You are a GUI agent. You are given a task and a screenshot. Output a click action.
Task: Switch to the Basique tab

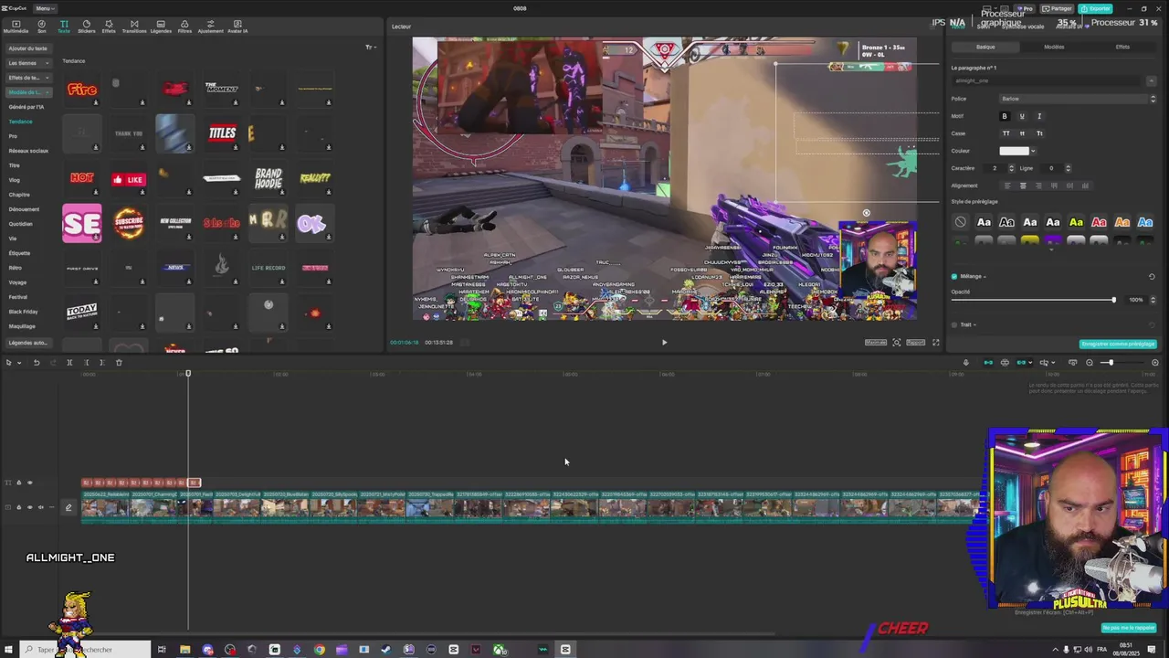[x=985, y=47]
